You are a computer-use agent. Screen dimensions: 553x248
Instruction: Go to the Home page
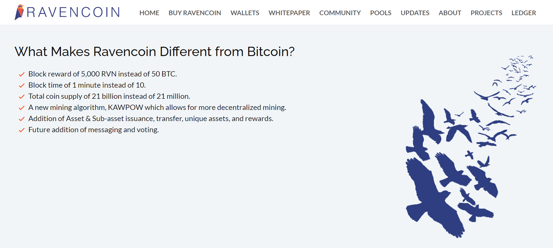pyautogui.click(x=149, y=13)
